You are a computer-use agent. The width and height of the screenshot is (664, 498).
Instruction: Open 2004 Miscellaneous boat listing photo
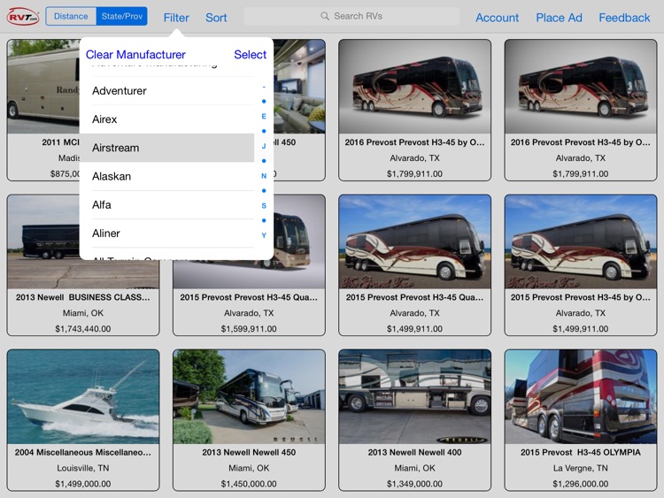[x=83, y=397]
